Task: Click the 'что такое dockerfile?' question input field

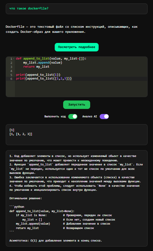Action: click(77, 9)
